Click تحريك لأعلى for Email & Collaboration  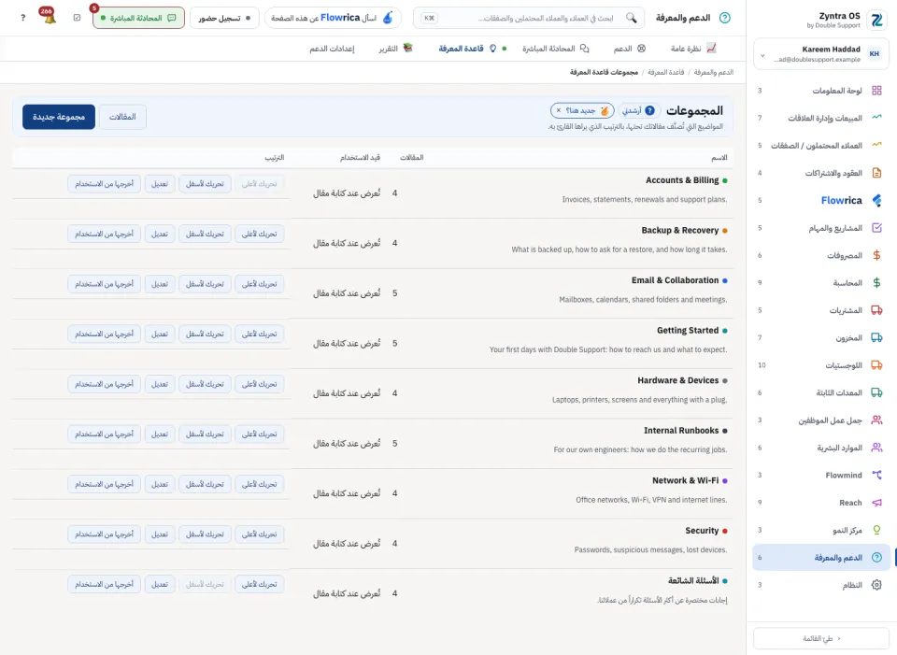(259, 284)
